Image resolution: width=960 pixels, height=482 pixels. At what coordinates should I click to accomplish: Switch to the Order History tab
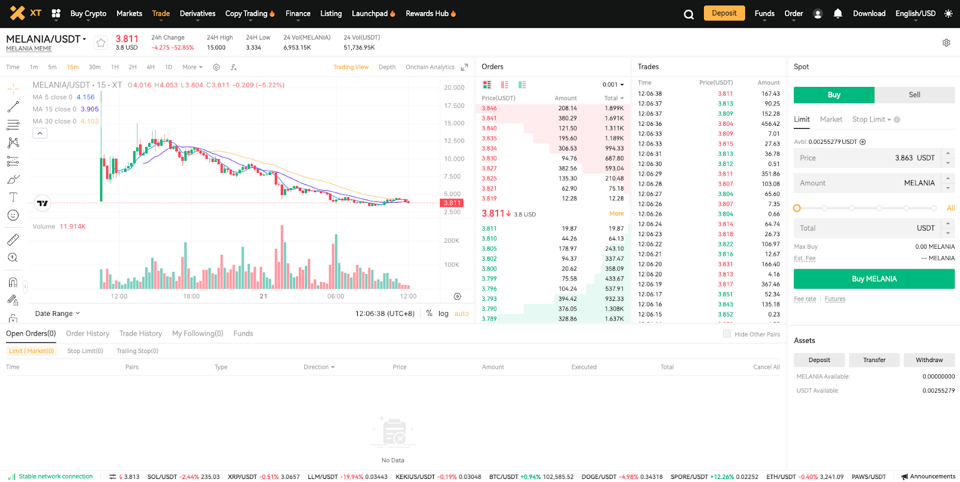pyautogui.click(x=88, y=334)
